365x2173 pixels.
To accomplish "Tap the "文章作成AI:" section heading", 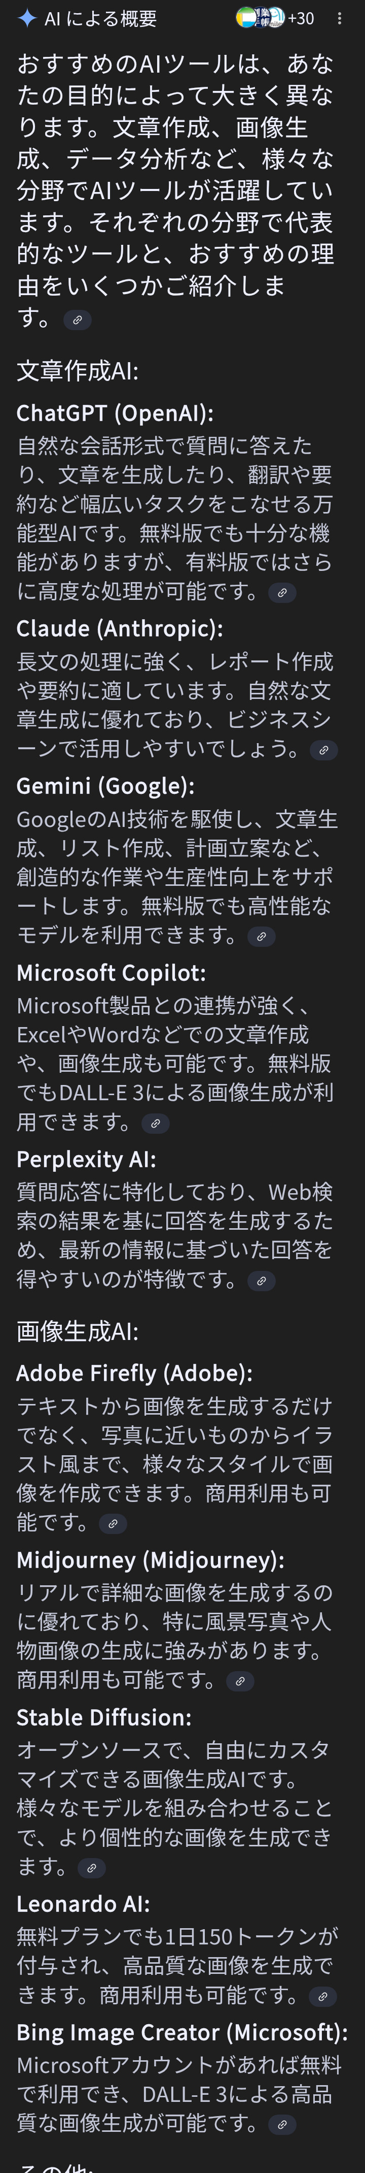I will coord(78,371).
